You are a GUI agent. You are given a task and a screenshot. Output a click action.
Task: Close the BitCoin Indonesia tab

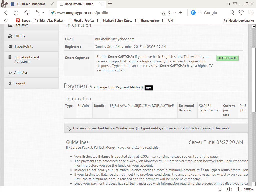click(52, 4)
